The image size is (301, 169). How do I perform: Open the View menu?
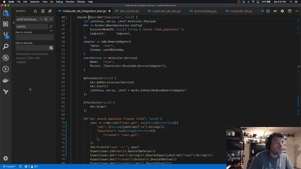pos(45,2)
